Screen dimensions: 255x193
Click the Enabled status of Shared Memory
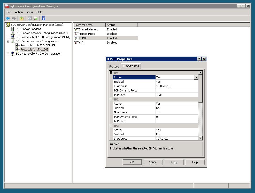[112, 29]
